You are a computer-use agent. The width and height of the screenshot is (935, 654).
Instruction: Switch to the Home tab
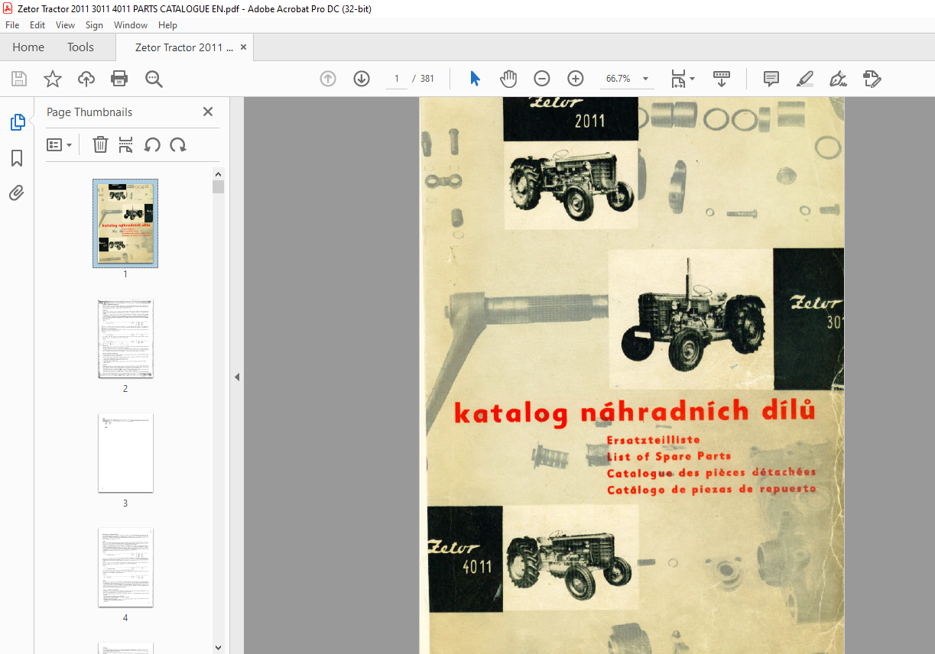28,47
